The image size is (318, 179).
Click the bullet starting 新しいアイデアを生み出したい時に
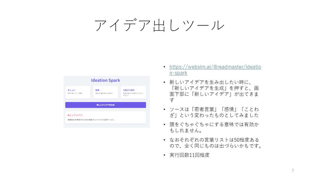(x=214, y=91)
